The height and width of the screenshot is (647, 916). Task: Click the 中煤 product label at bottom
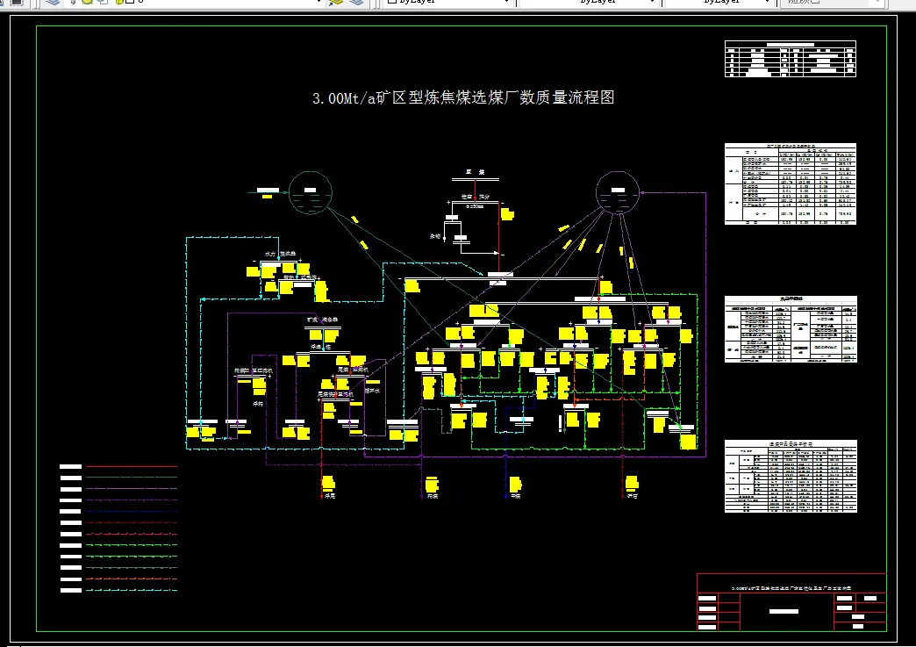tap(515, 496)
